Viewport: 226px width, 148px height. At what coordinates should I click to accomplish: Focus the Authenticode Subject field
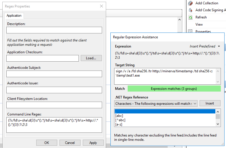pos(54,74)
